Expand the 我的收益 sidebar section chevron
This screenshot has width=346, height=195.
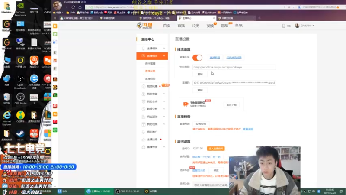click(164, 94)
